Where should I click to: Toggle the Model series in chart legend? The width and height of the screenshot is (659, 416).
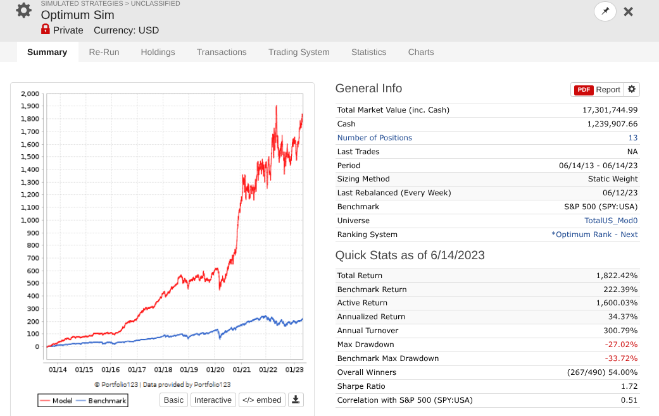click(x=56, y=400)
